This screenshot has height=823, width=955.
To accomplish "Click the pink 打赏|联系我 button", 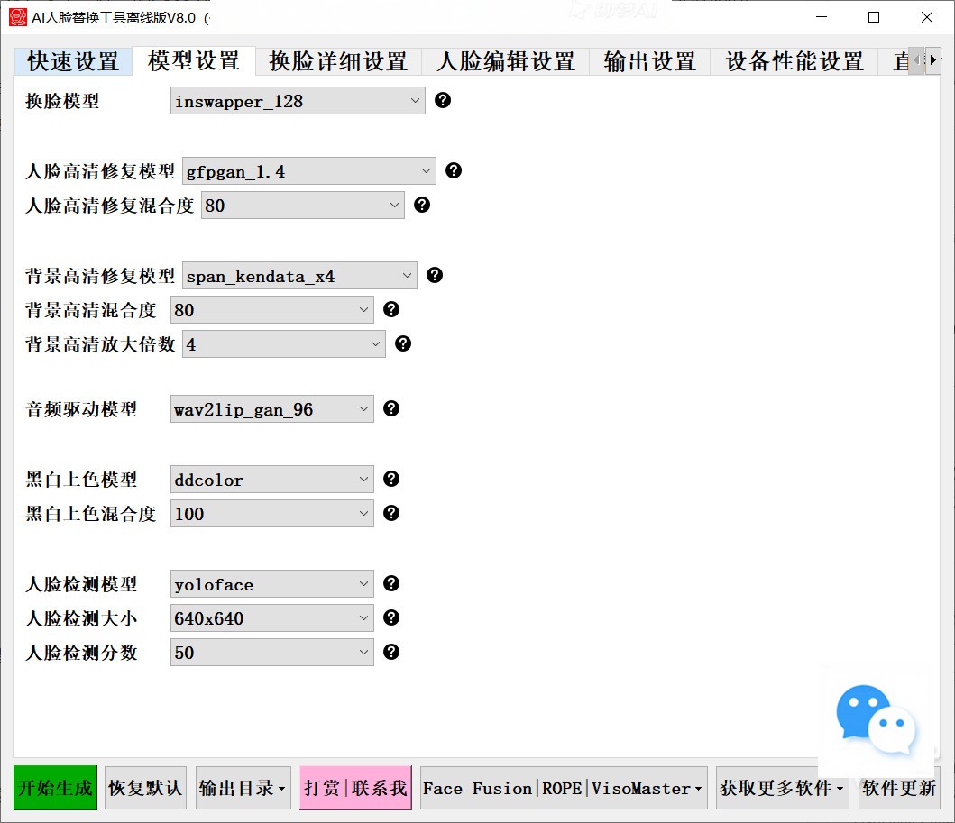I will tap(355, 788).
